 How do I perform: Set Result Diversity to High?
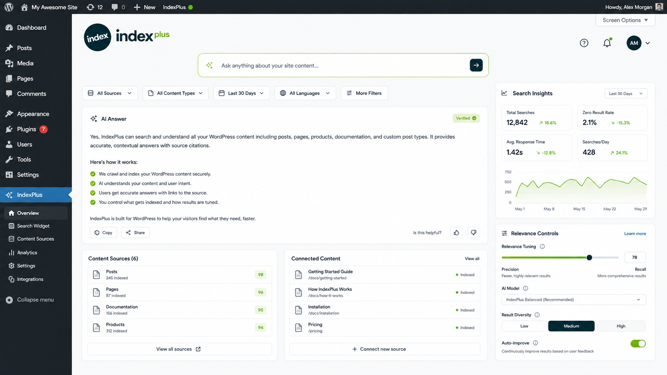coord(621,326)
